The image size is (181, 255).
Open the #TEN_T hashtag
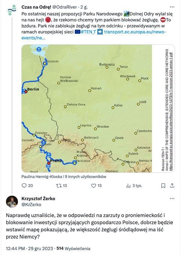(88, 32)
